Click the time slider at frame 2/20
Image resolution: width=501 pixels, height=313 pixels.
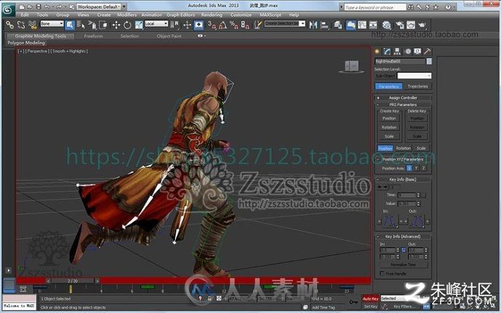pyautogui.click(x=73, y=281)
